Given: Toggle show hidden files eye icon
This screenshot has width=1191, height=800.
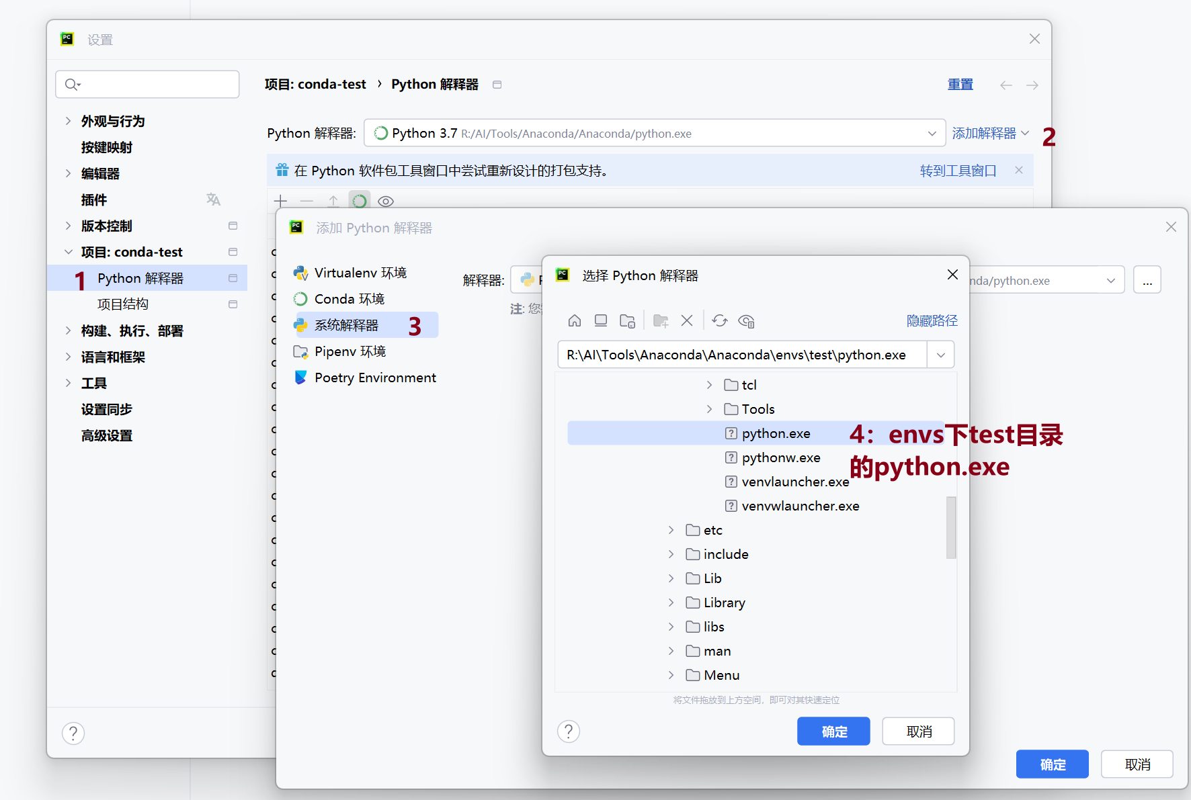Looking at the screenshot, I should pos(746,321).
